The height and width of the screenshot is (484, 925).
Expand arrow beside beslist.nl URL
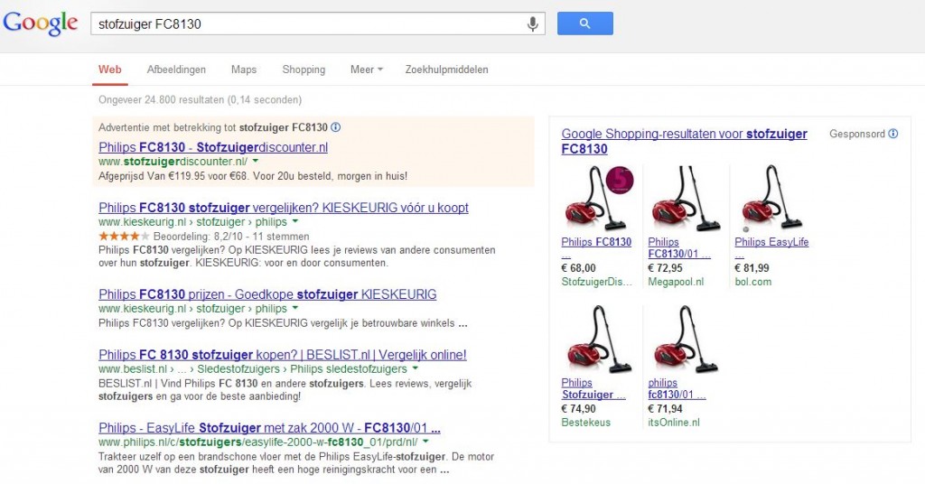tap(416, 368)
